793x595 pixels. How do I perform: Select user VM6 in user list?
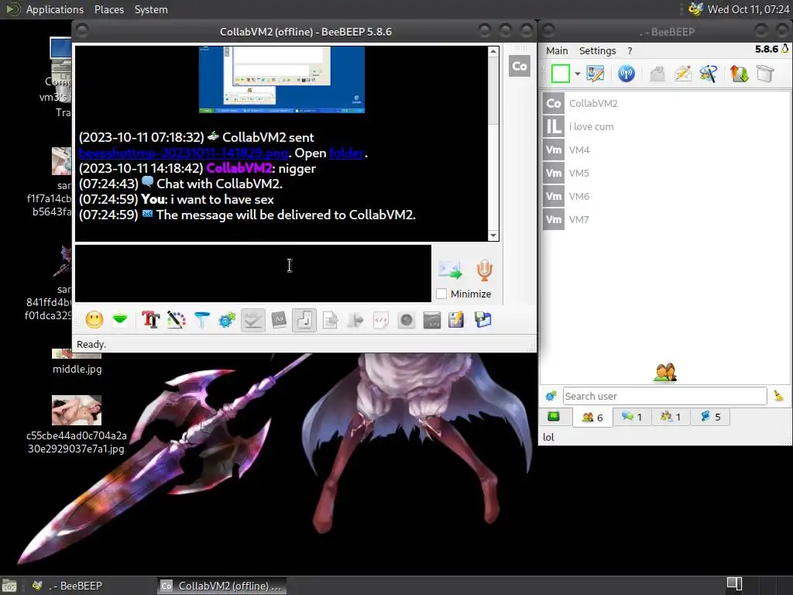pos(665,196)
